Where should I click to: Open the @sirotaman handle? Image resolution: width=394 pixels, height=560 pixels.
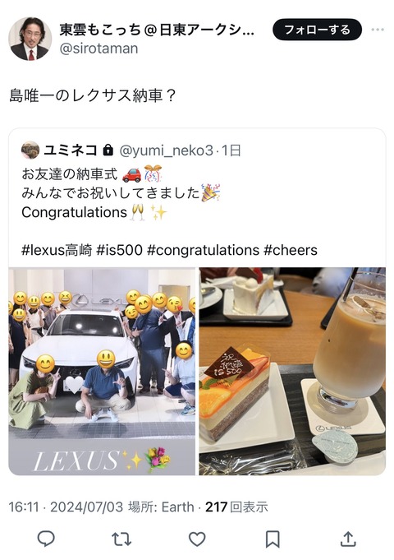tap(98, 49)
